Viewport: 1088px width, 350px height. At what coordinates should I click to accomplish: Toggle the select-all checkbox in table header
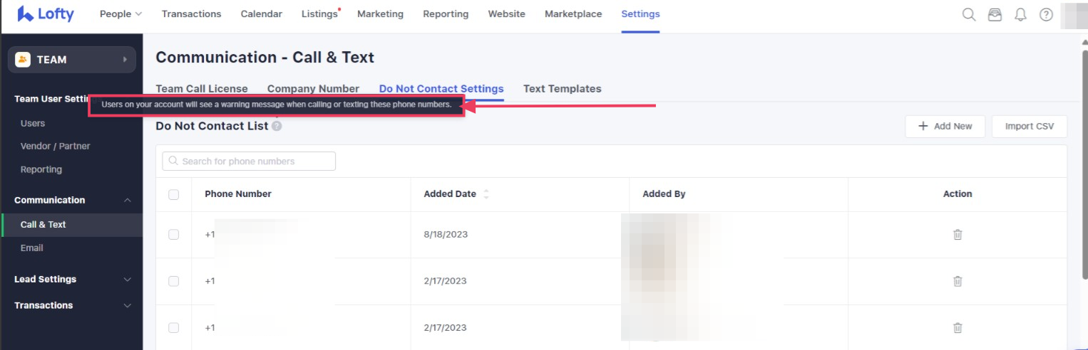[174, 194]
